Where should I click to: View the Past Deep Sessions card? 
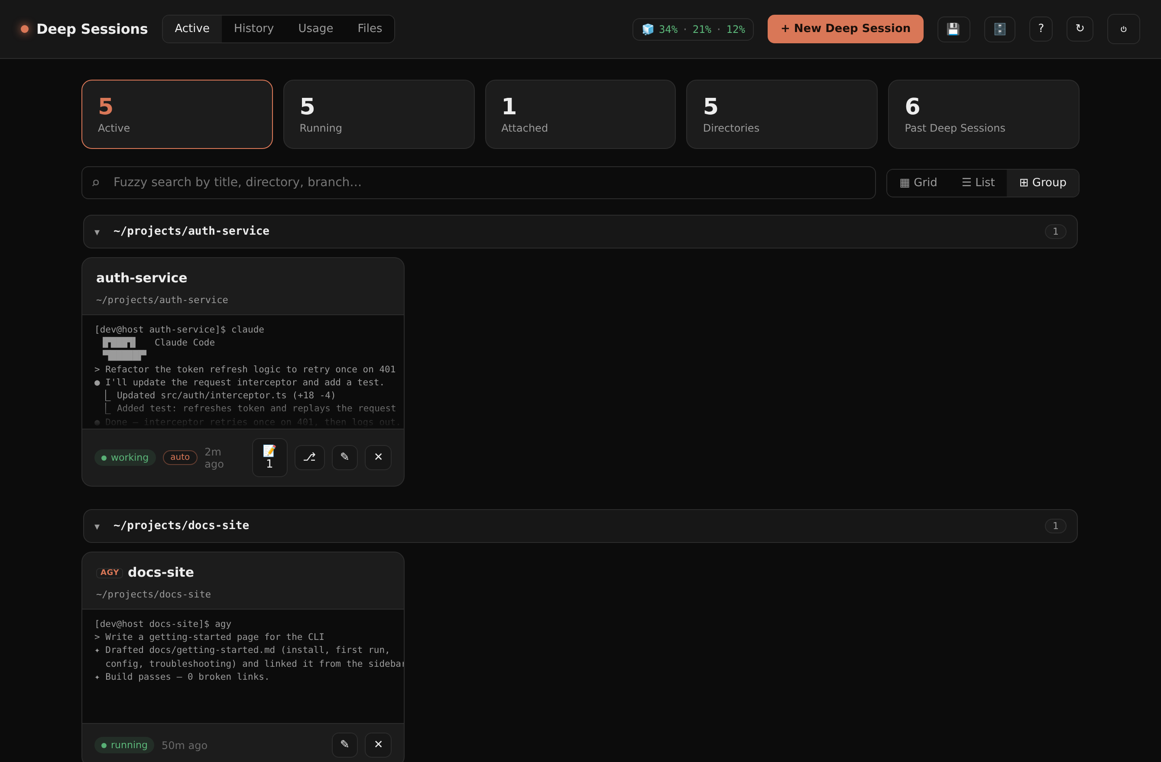pos(983,114)
